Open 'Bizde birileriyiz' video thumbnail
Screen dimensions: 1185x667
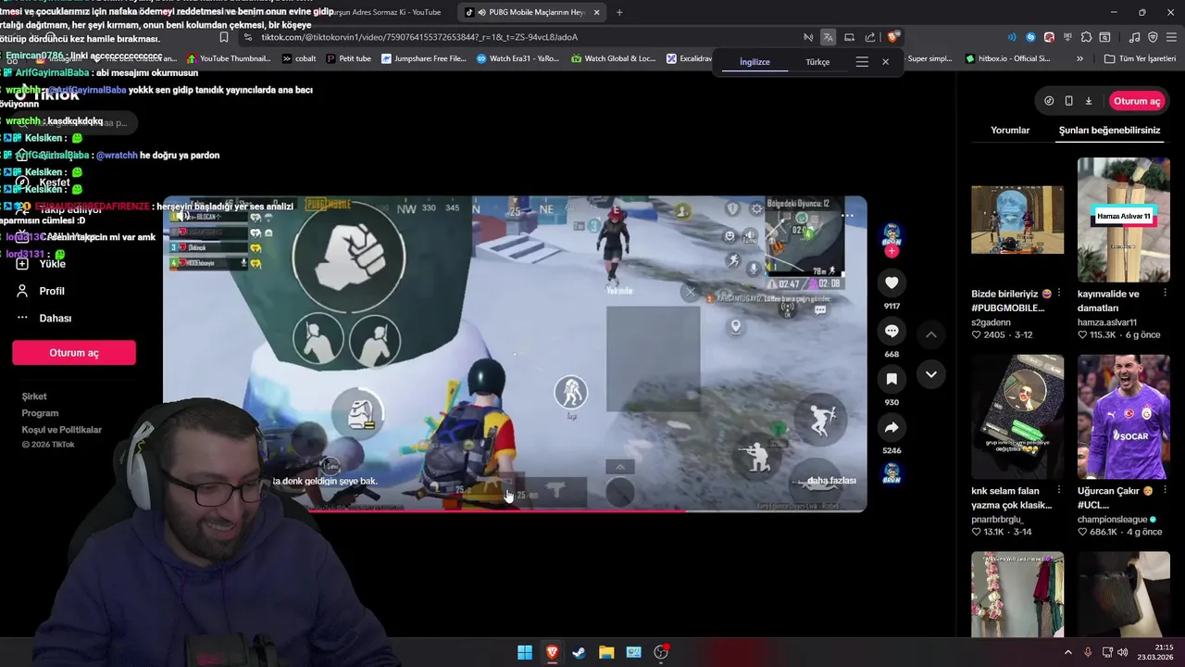[1017, 220]
